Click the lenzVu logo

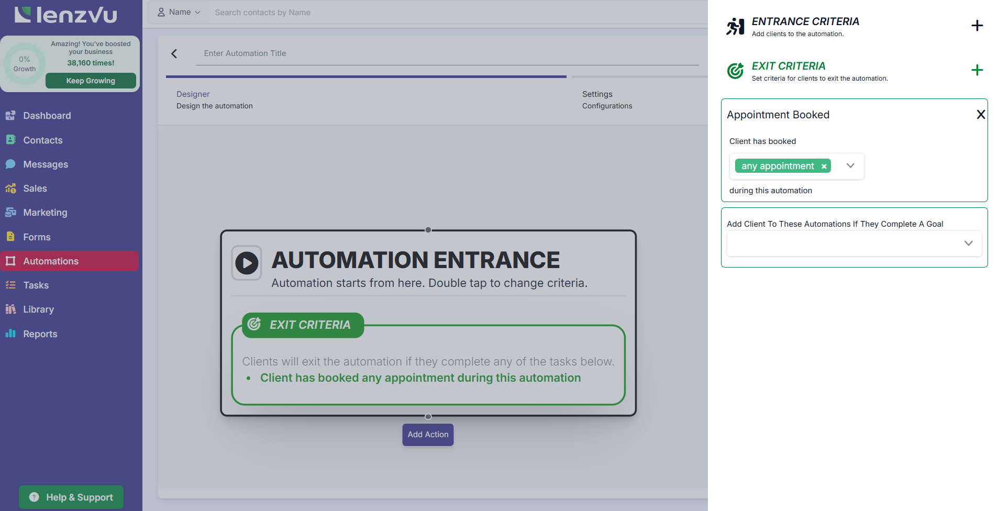point(66,15)
